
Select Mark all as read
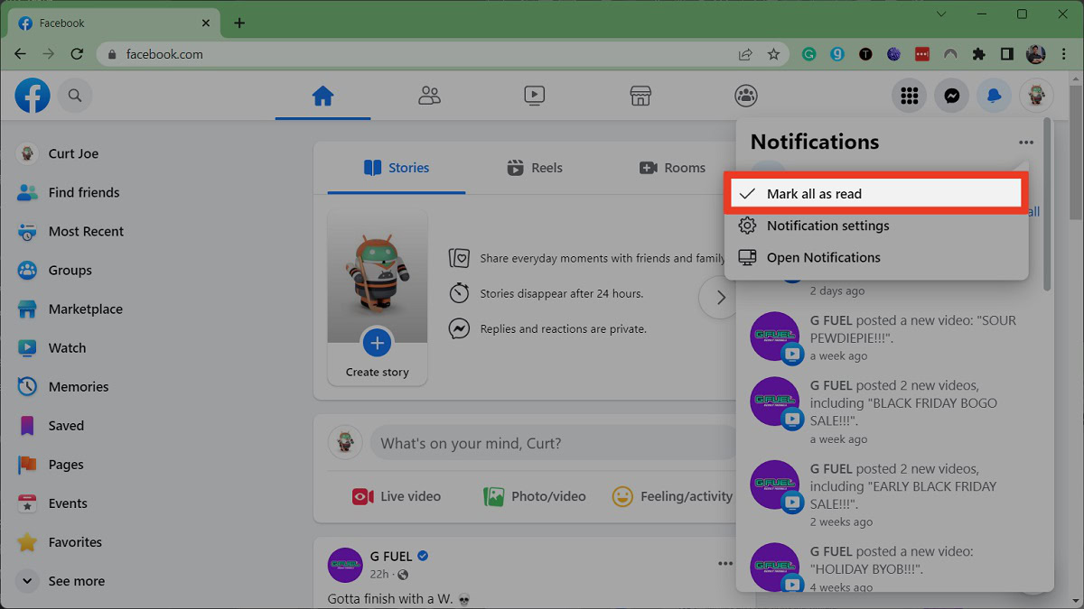click(813, 194)
